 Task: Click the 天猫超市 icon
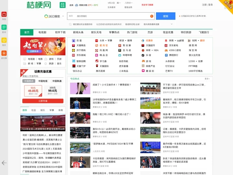(143, 45)
